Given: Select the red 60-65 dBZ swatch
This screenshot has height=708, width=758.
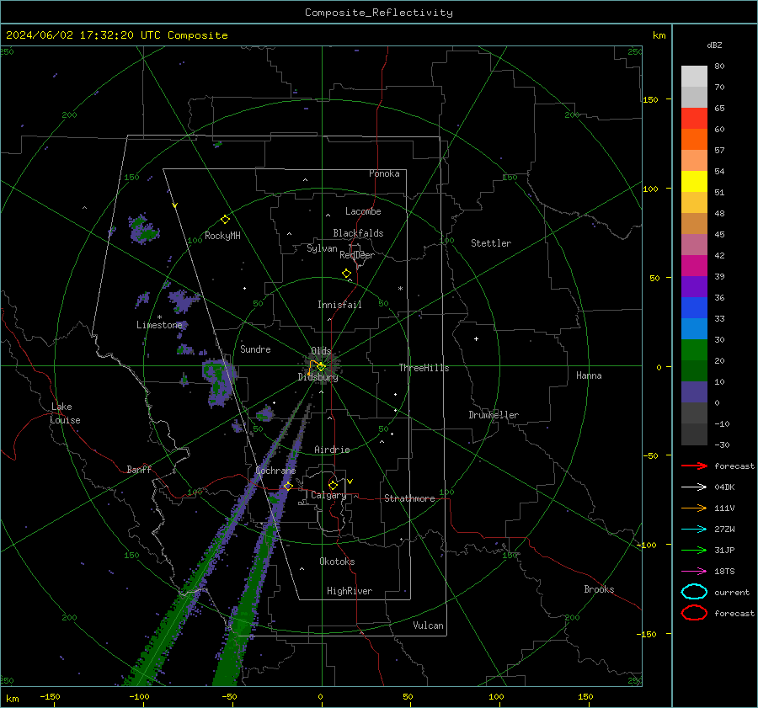Looking at the screenshot, I should pyautogui.click(x=694, y=119).
